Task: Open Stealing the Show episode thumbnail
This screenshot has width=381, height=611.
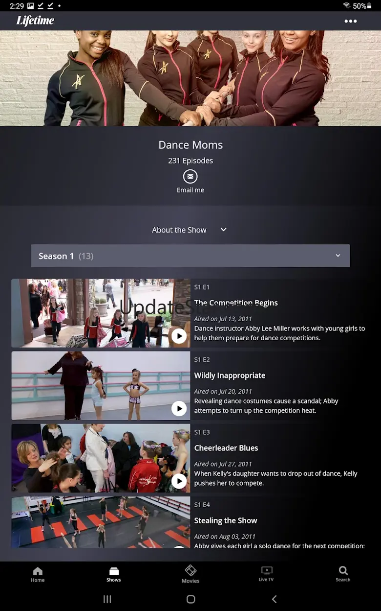Action: [x=101, y=522]
